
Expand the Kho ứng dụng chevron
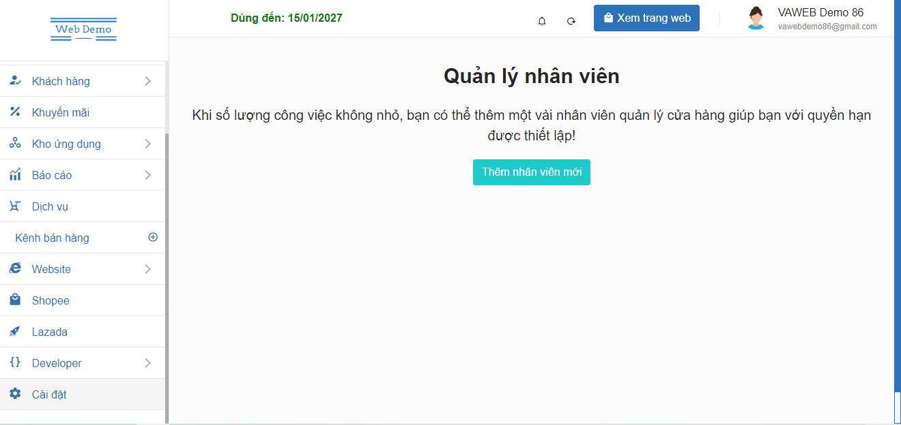pos(148,144)
